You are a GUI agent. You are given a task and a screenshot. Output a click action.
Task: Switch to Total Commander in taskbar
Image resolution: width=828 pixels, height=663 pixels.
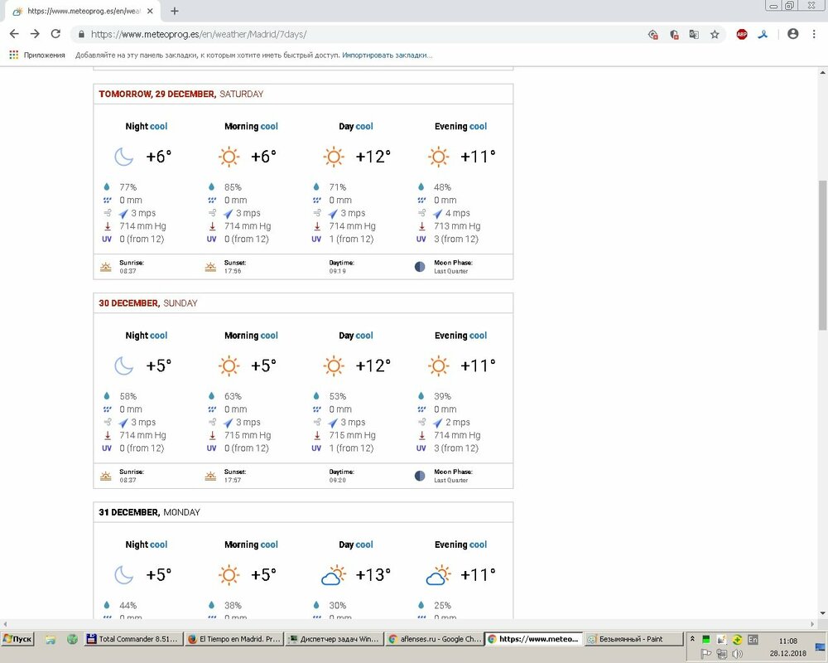(132, 639)
